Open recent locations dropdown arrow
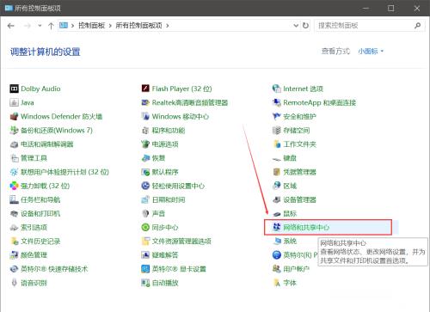The image size is (430, 312). tap(40, 26)
